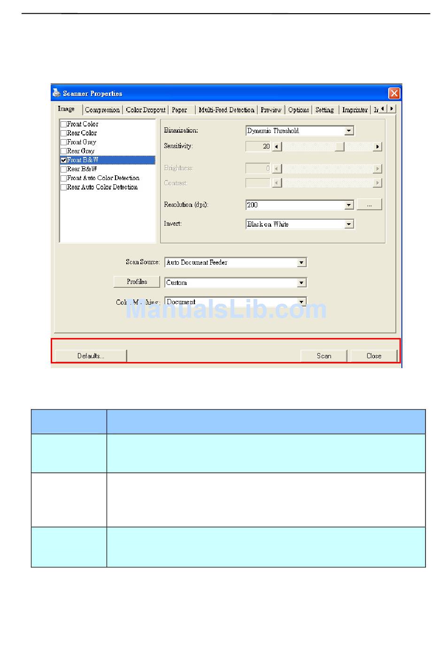Switch to the Multi-Feed Detection tab
Viewport: 446px width, 669px height.
pyautogui.click(x=226, y=110)
